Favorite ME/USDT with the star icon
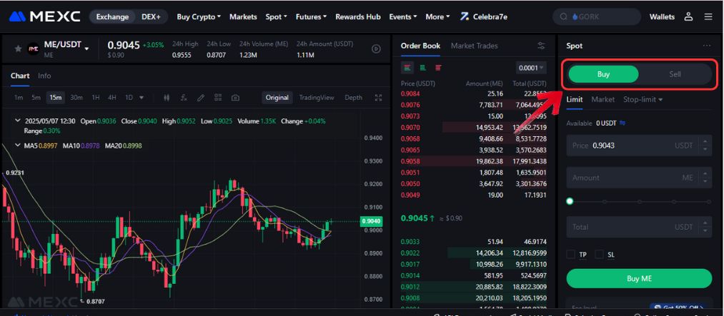 (18, 49)
